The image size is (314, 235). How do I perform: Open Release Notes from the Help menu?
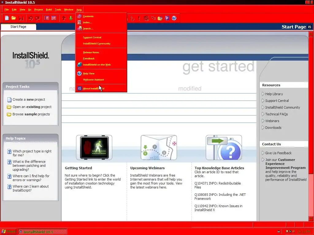(101, 52)
